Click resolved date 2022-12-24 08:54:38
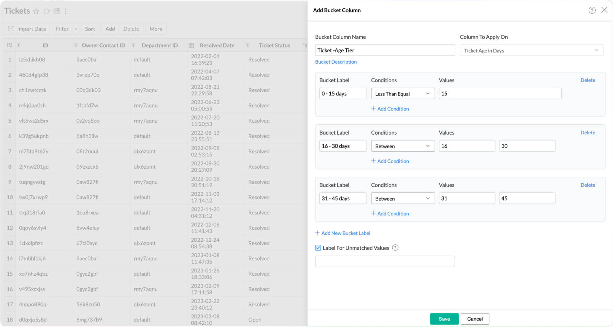The width and height of the screenshot is (613, 327). tap(205, 243)
